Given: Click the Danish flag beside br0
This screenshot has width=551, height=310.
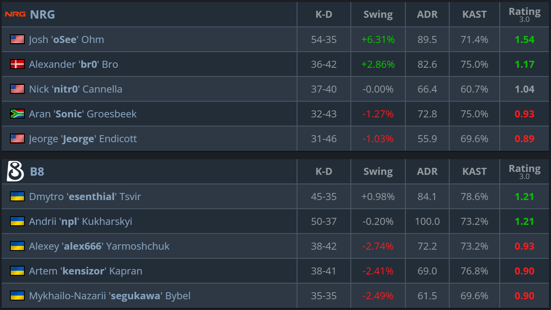Looking at the screenshot, I should point(17,64).
